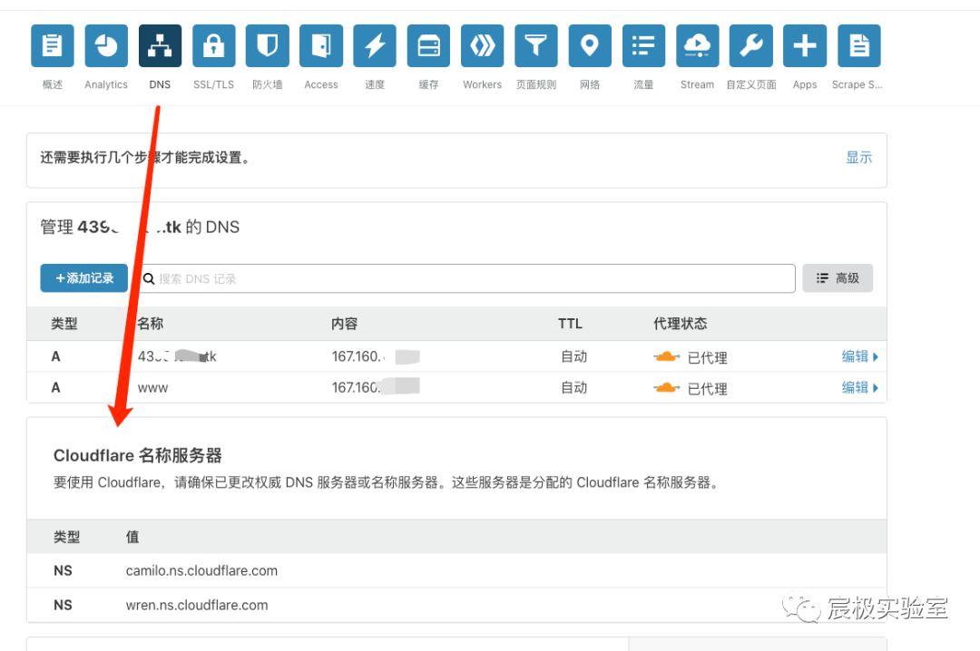The height and width of the screenshot is (651, 980).
Task: Open the 自定义页面 wrench icon
Action: 751,45
